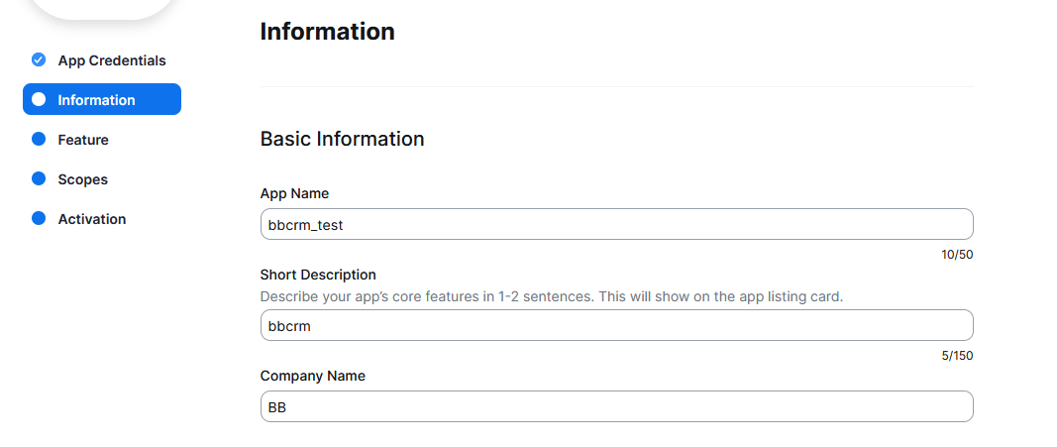Click the 5/150 character counter
This screenshot has height=447, width=1057.
coord(957,356)
